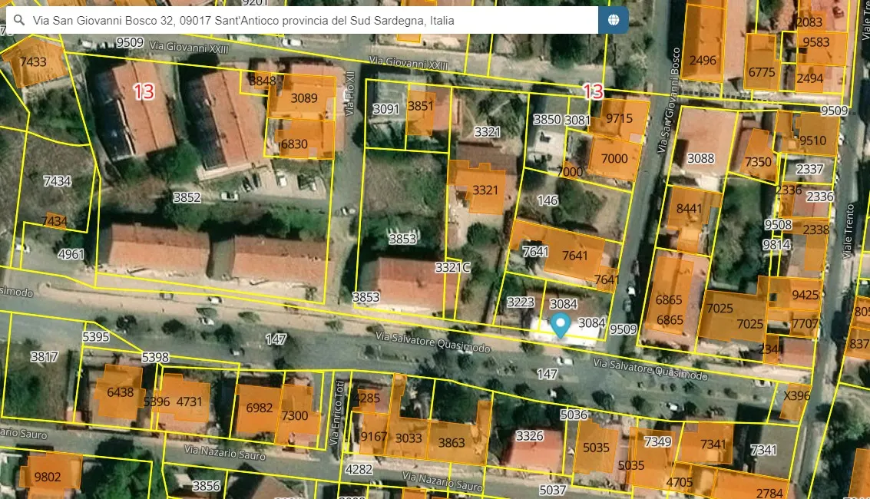Select building parcel 6438
This screenshot has width=870, height=499.
[118, 392]
